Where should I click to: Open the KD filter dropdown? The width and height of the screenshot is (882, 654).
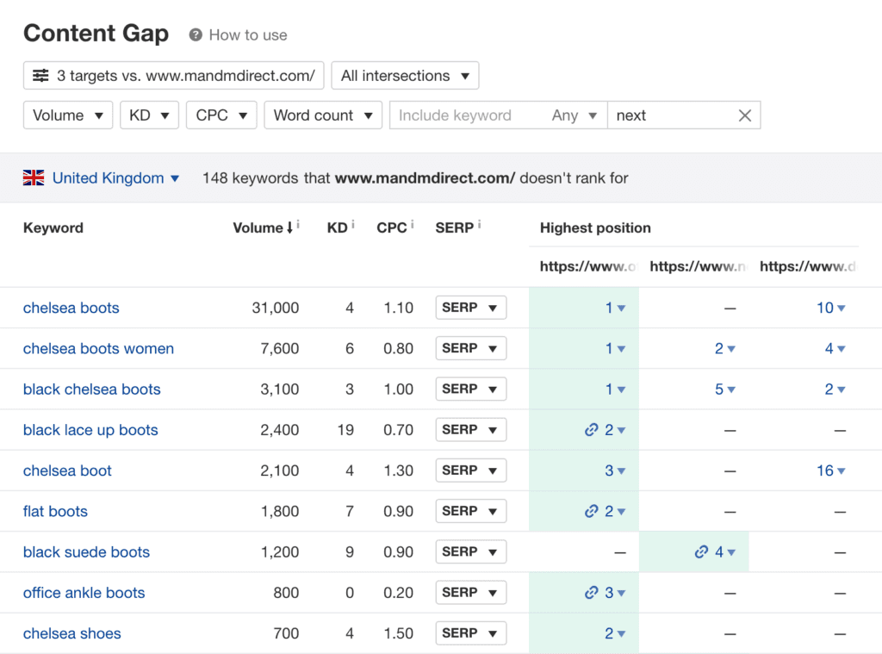(x=149, y=115)
